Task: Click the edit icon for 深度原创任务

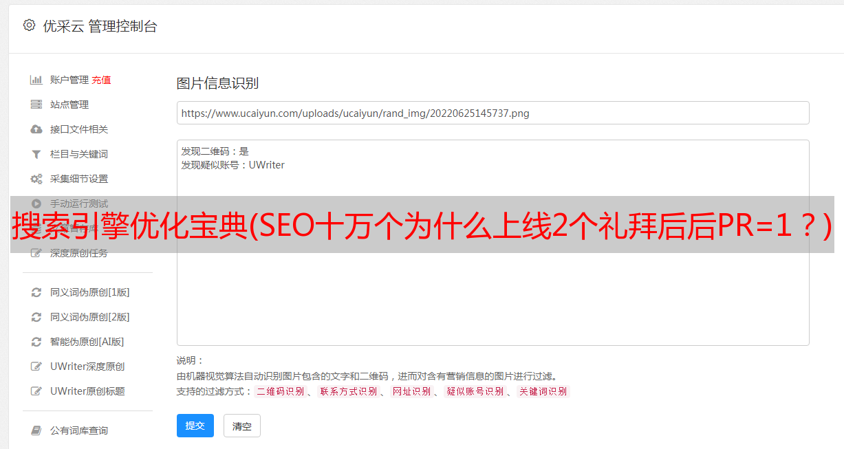Action: (x=36, y=253)
